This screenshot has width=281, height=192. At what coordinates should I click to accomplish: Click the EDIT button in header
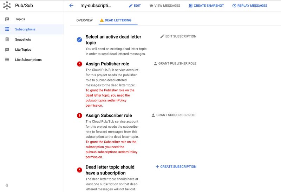[135, 6]
